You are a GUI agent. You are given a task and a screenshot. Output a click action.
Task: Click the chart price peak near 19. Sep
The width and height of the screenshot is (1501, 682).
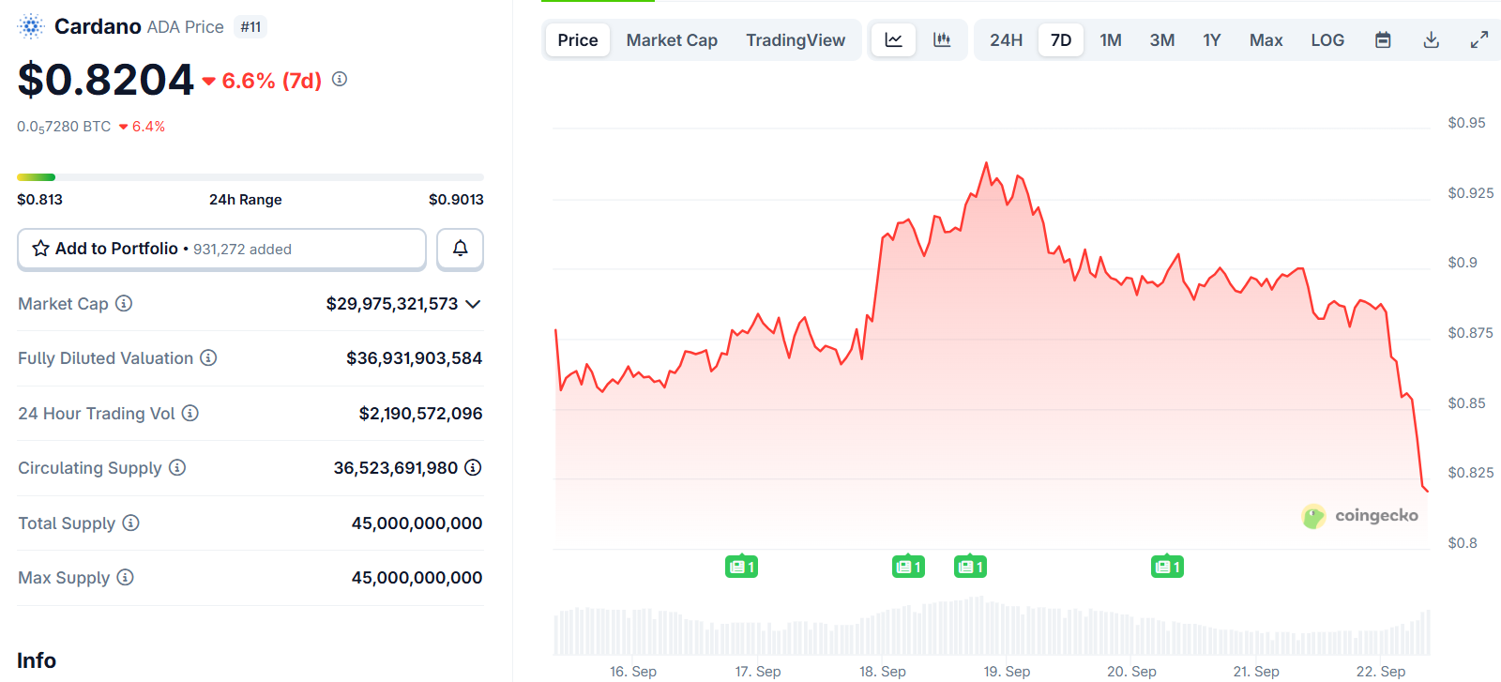[986, 164]
